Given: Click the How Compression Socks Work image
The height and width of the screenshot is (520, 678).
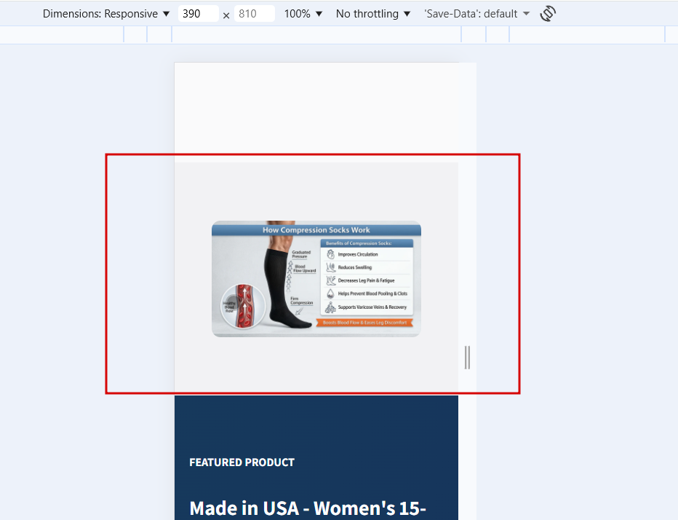Looking at the screenshot, I should click(316, 279).
